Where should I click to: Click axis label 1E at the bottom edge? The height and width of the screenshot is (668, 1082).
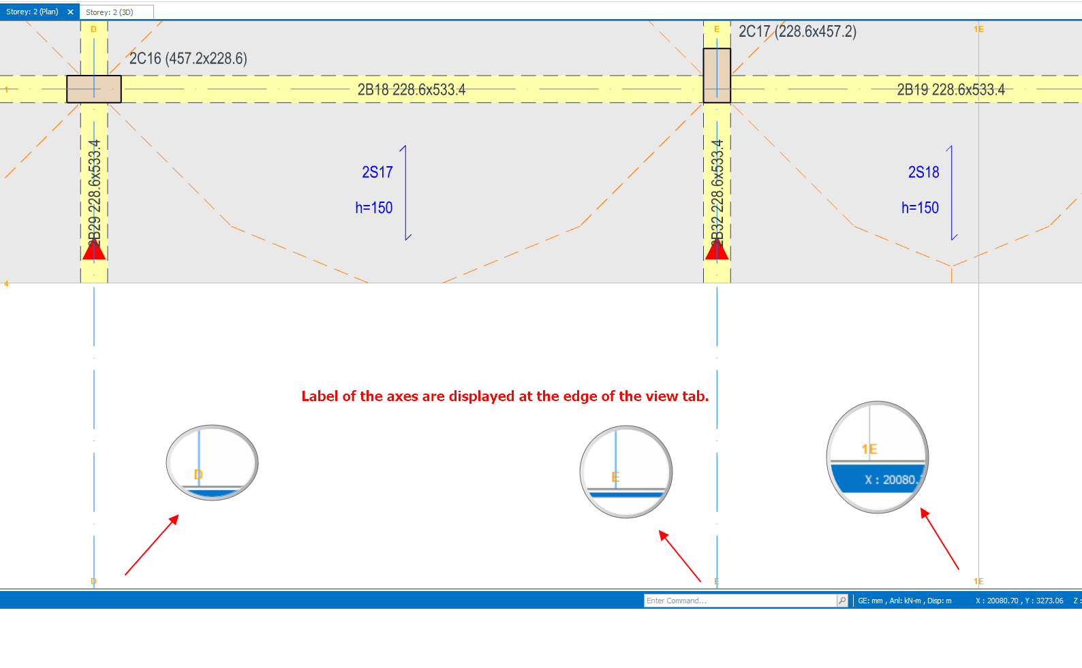(978, 581)
